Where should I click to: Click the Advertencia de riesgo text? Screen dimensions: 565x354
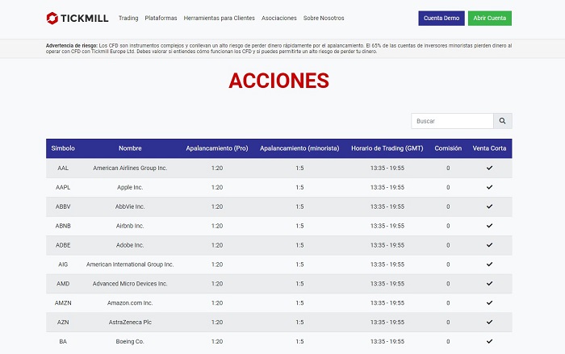279,48
